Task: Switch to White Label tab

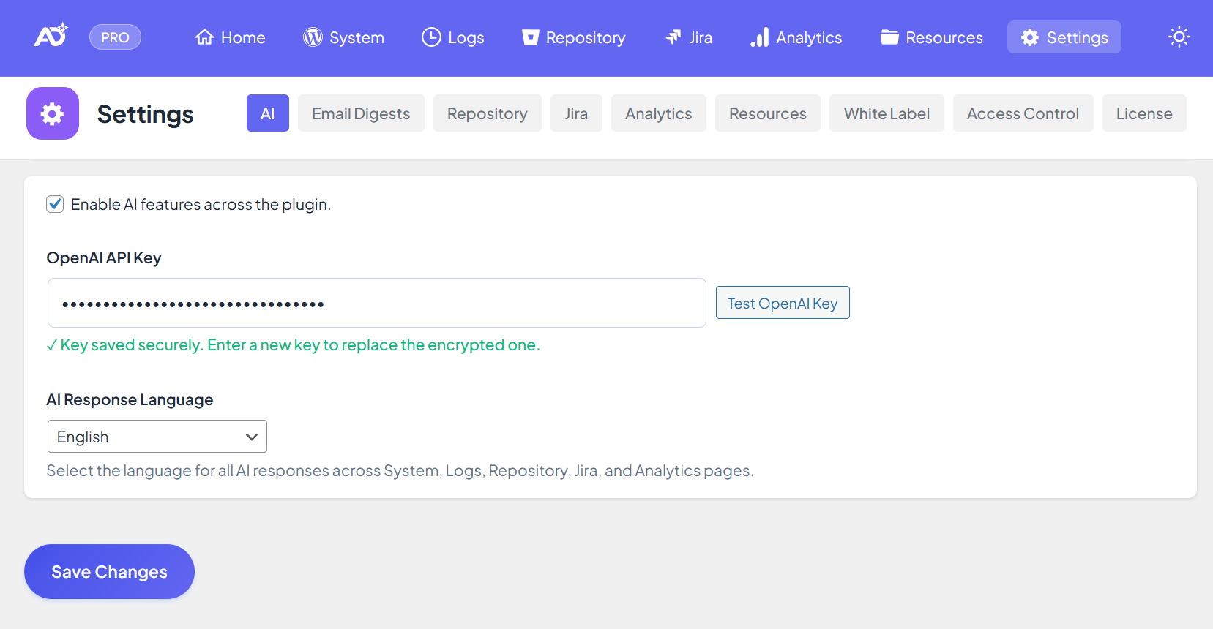Action: click(x=886, y=113)
